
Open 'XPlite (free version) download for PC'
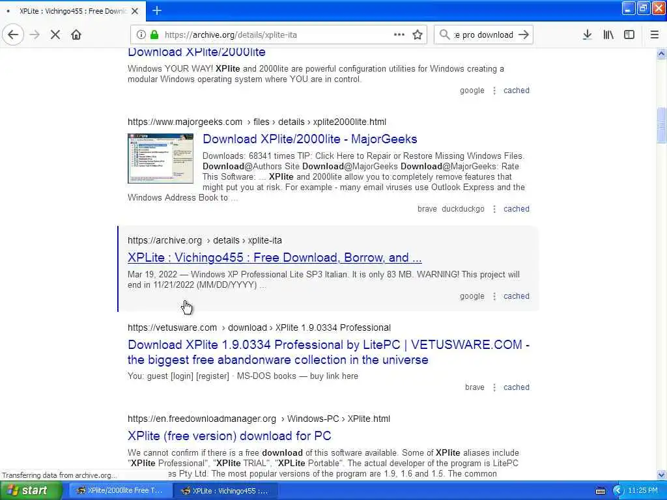pos(229,436)
